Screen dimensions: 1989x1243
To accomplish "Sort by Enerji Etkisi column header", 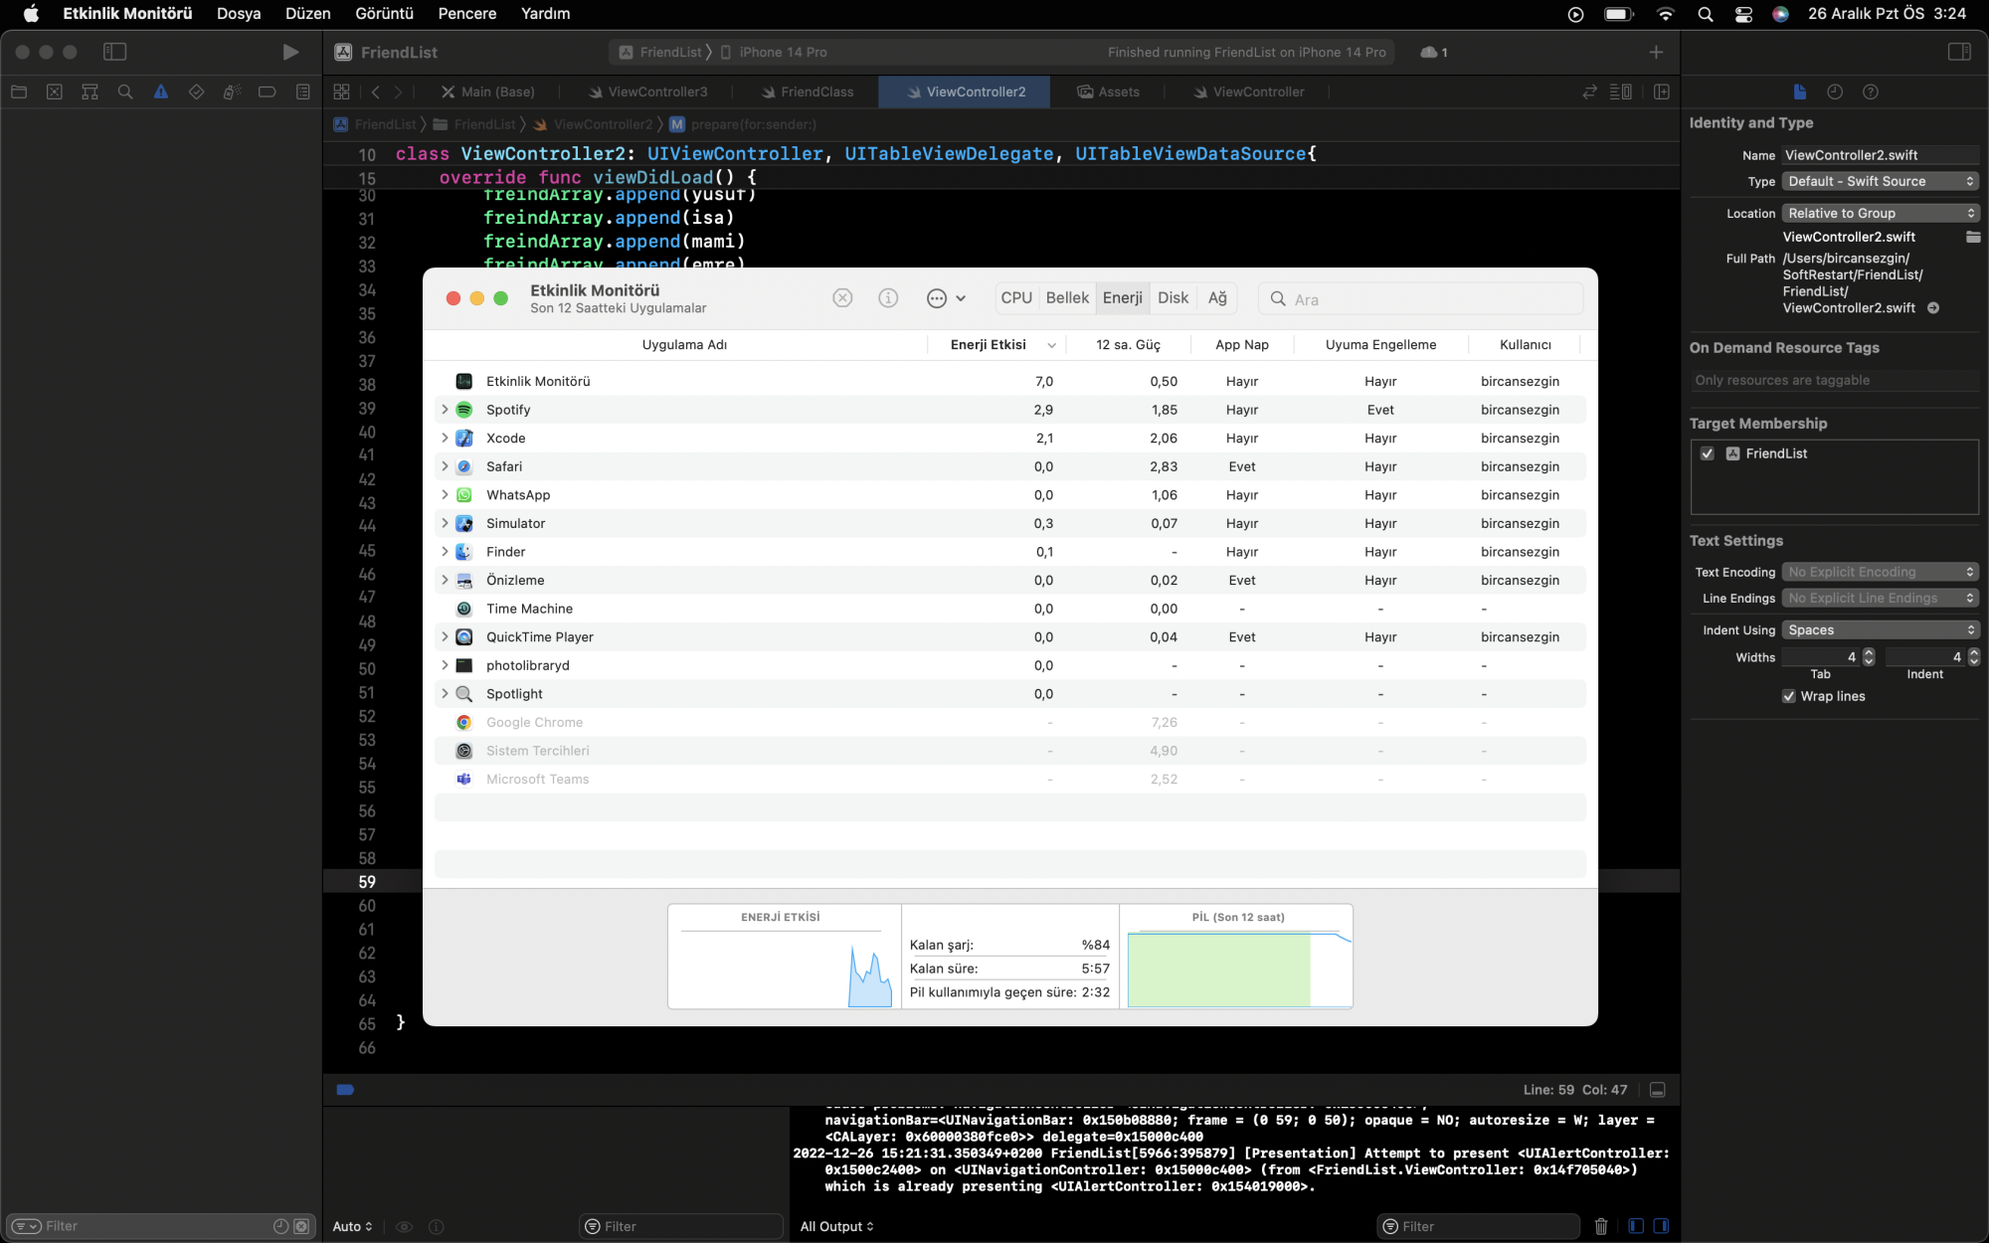I will tap(996, 345).
